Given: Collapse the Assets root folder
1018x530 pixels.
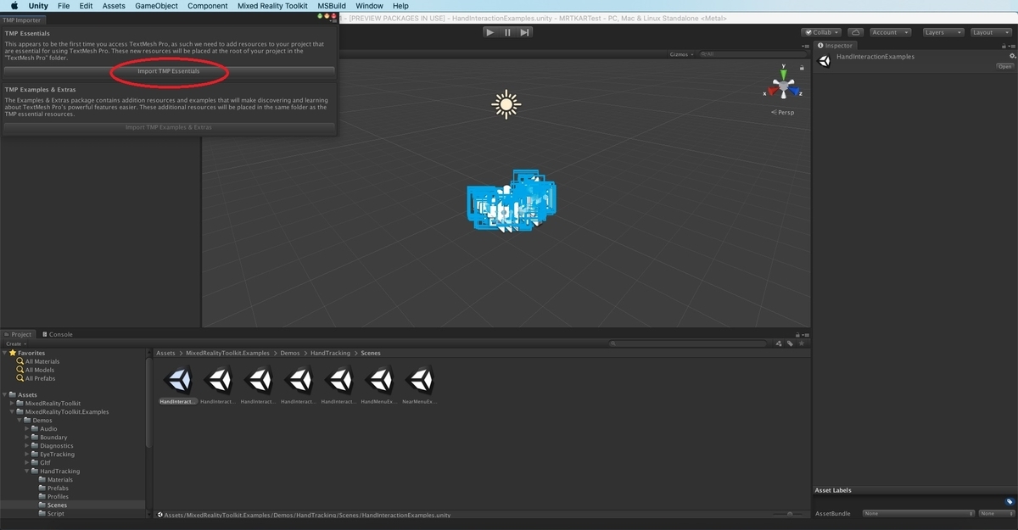Looking at the screenshot, I should pos(5,394).
